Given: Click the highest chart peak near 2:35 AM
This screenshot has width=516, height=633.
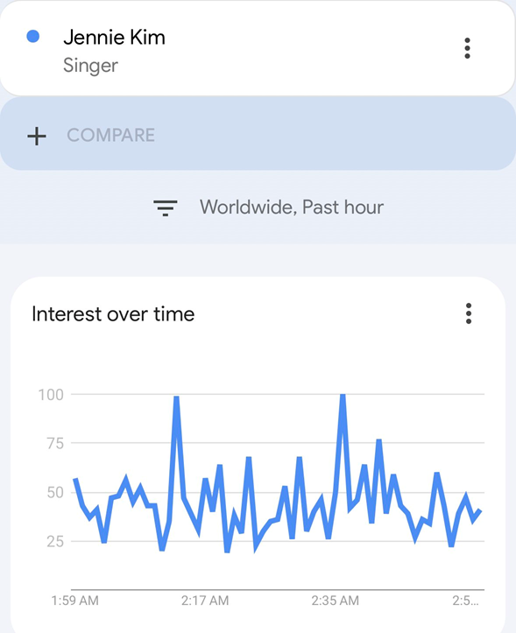Looking at the screenshot, I should pos(343,396).
